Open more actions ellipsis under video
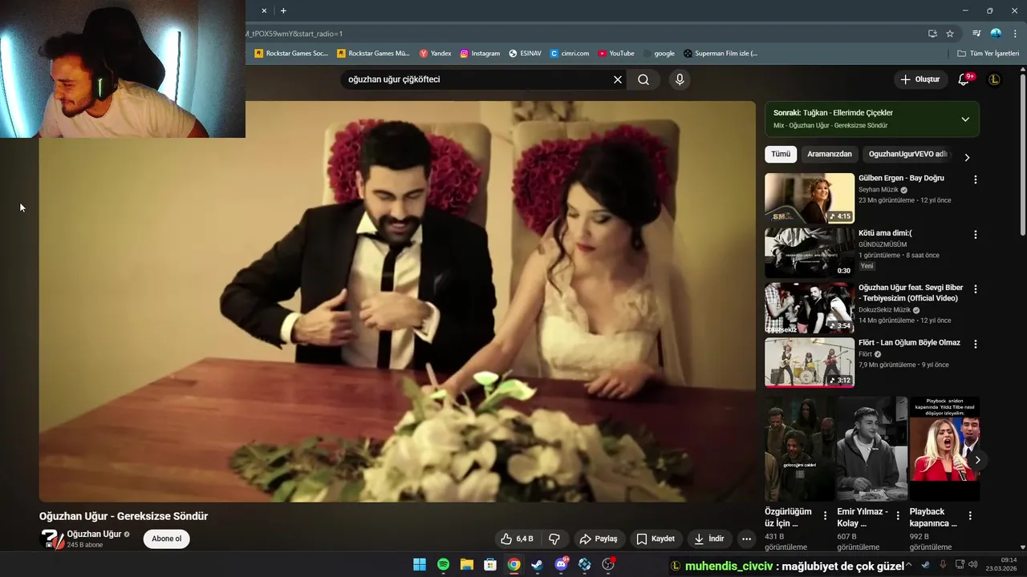Screen dimensions: 1027x577 coord(746,539)
